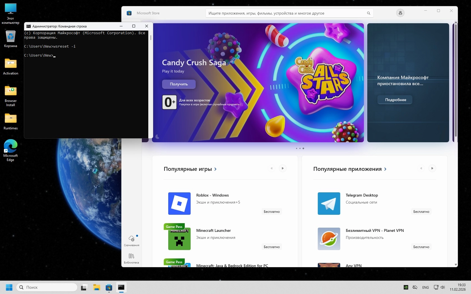Click the Store scrollbar down arrow
The width and height of the screenshot is (471, 294).
click(456, 265)
